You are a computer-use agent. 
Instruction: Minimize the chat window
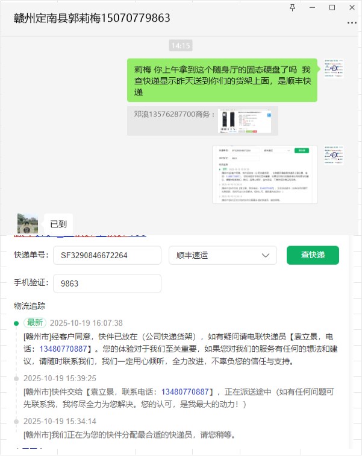[x=313, y=8]
